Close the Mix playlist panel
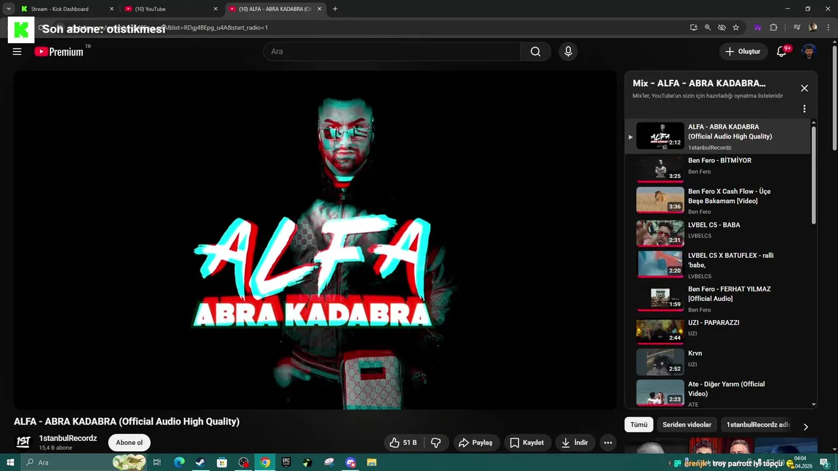Viewport: 838px width, 471px height. pos(804,88)
